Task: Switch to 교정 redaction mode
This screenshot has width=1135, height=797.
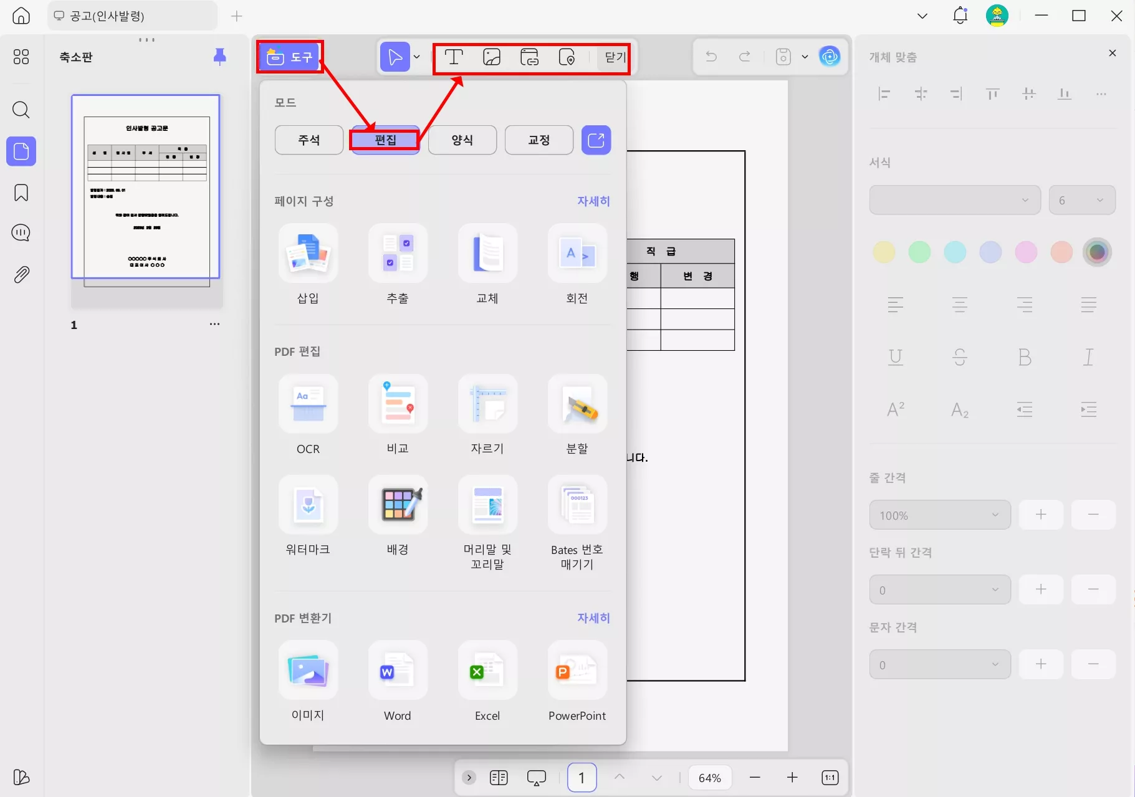Action: click(x=539, y=140)
